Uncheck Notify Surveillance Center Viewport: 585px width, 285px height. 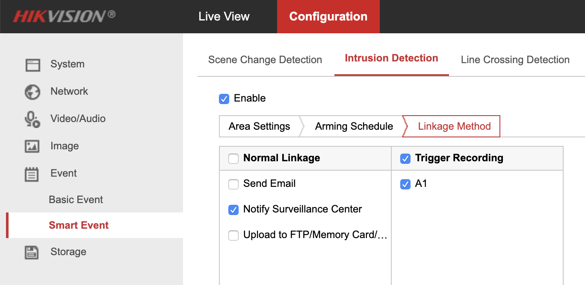click(233, 209)
